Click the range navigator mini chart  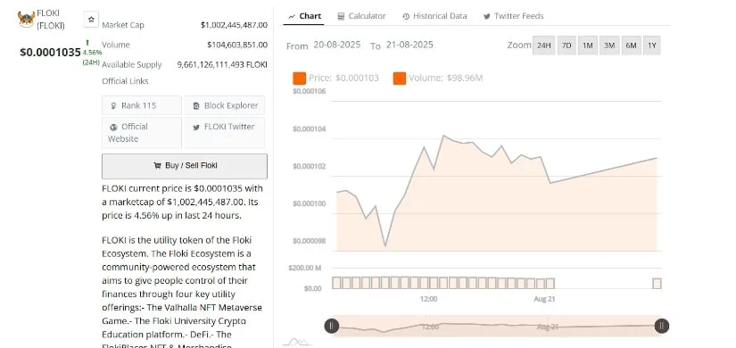coord(497,326)
